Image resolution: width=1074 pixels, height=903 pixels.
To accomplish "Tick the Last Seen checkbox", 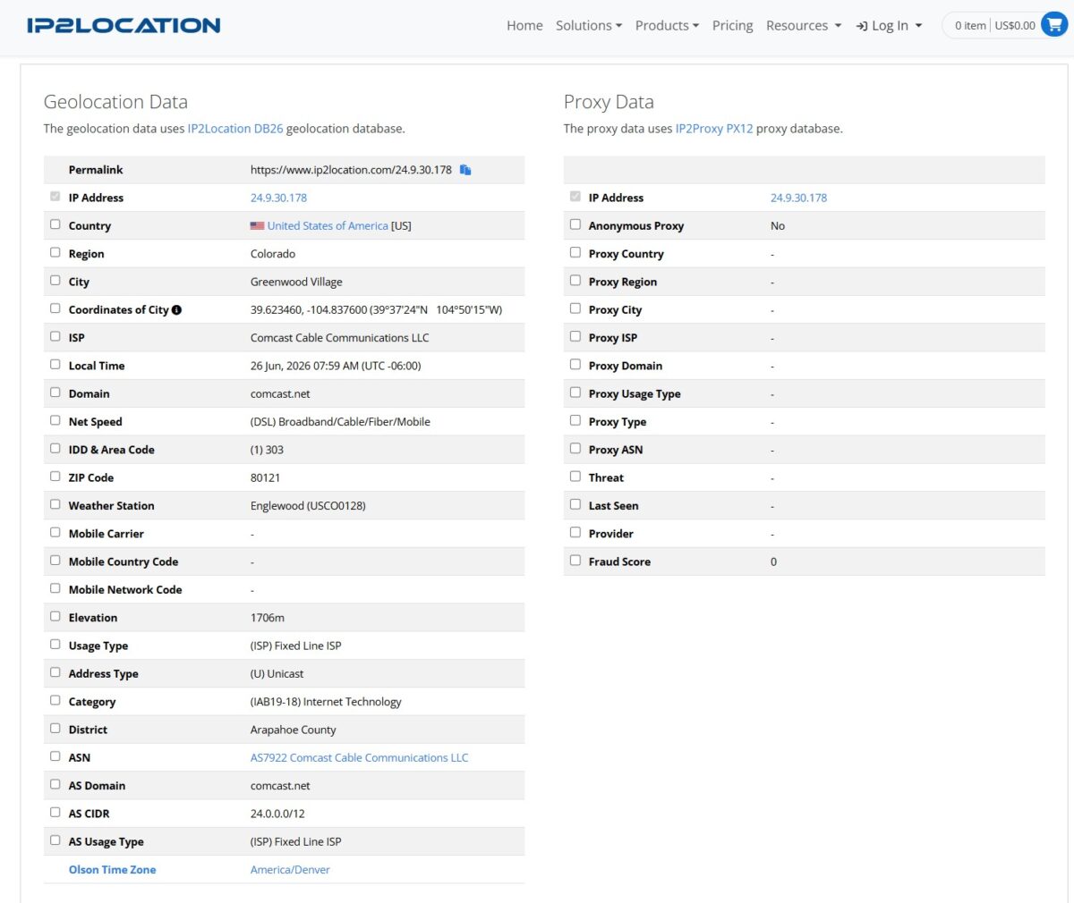I will [x=575, y=504].
